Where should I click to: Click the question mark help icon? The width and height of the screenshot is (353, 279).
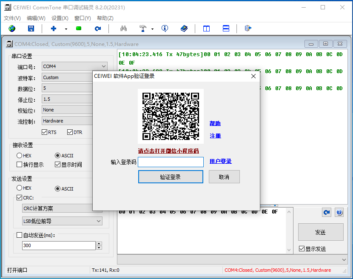tap(339, 212)
